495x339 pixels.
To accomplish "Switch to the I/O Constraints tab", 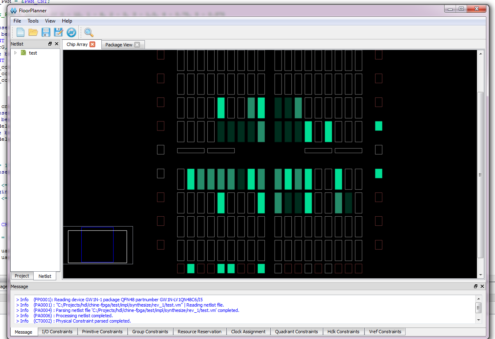I will pyautogui.click(x=57, y=332).
